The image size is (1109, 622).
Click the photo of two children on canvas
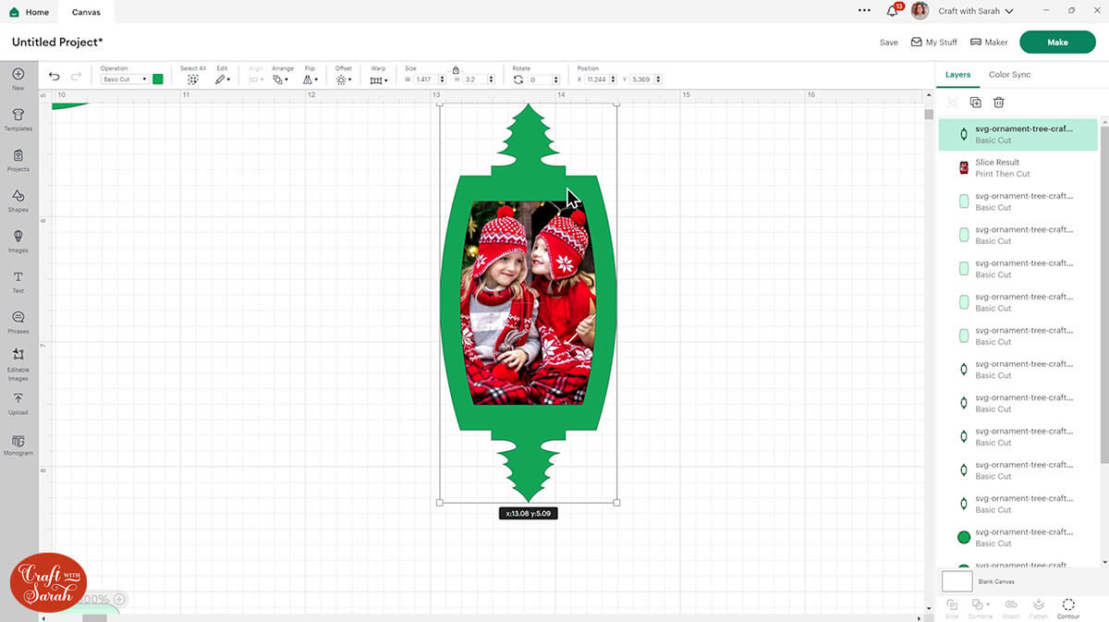coord(529,303)
